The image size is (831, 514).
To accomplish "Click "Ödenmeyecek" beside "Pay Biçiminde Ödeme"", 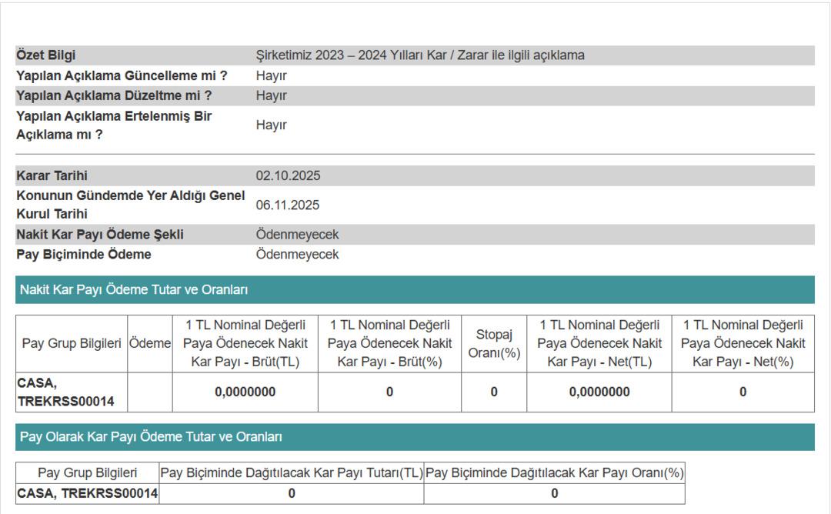I will (x=297, y=254).
